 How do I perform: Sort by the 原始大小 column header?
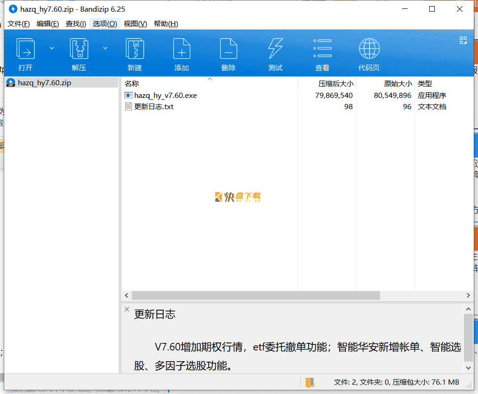pos(397,84)
